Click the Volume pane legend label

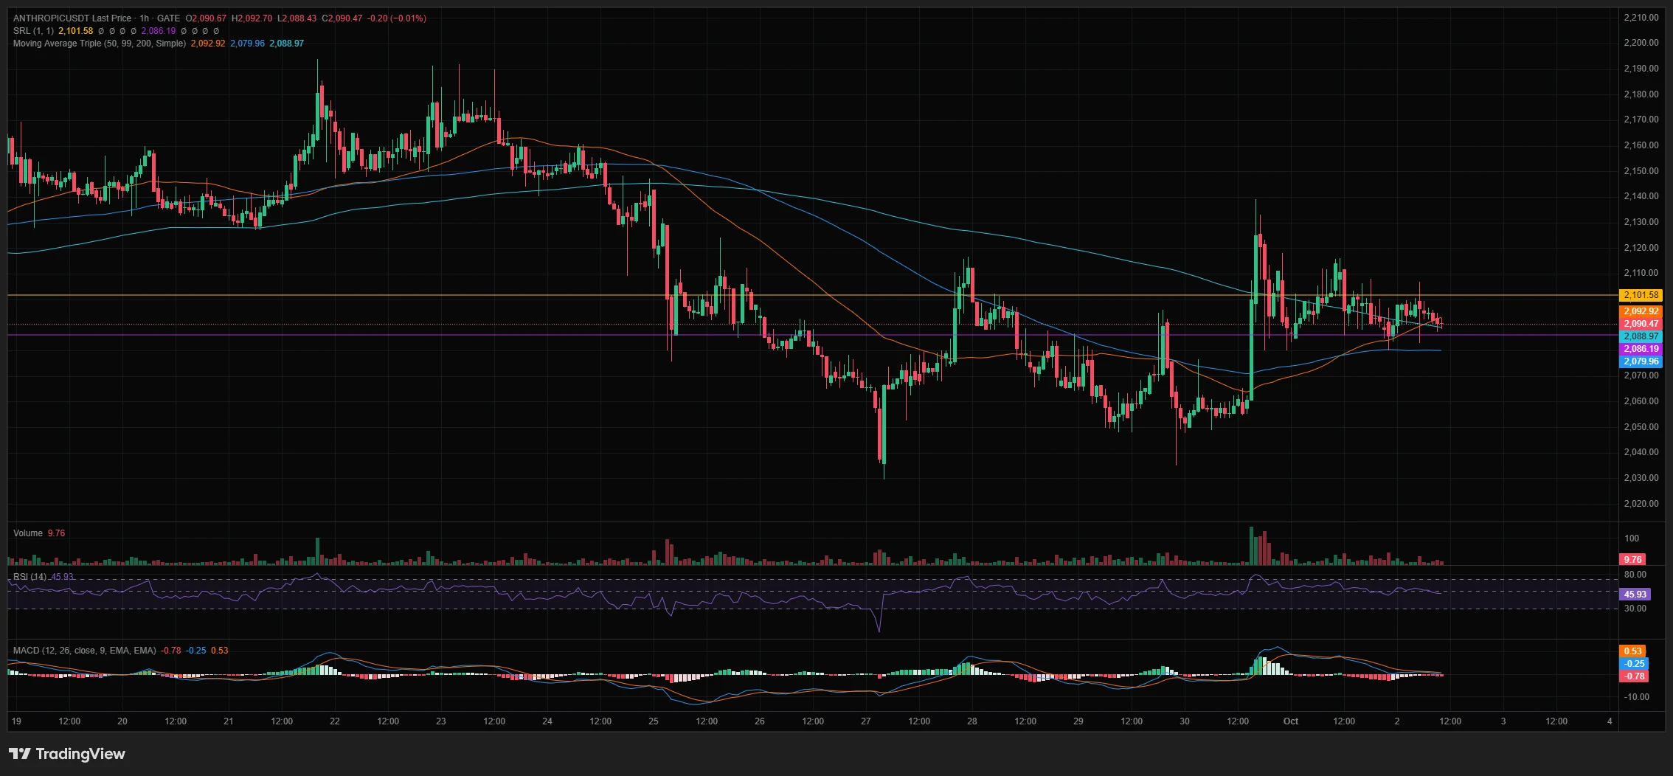click(x=28, y=533)
